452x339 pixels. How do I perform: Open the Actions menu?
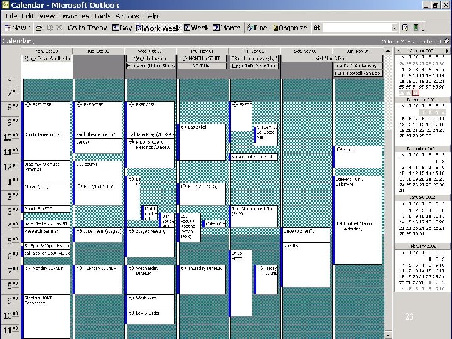point(127,16)
